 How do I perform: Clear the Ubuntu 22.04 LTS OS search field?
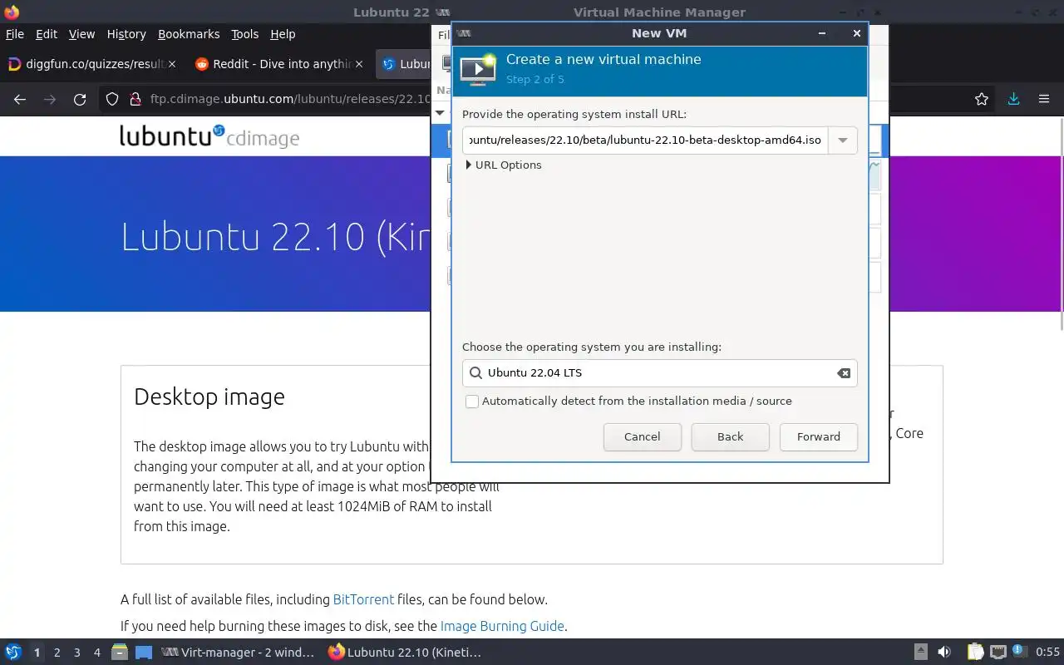click(x=844, y=373)
